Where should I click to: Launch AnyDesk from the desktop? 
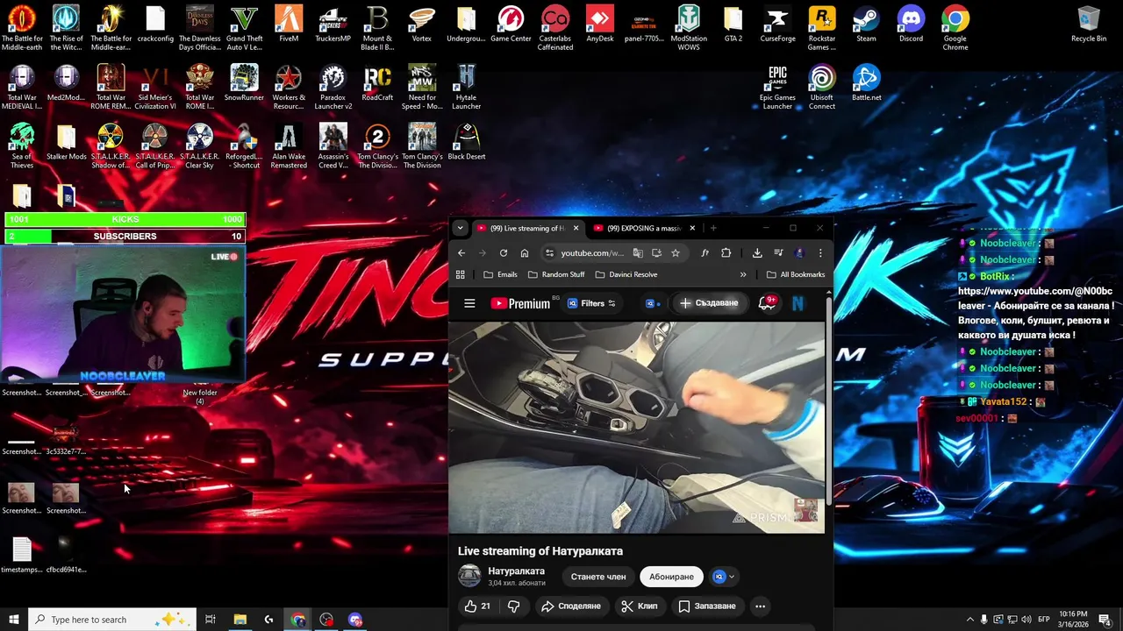point(600,25)
